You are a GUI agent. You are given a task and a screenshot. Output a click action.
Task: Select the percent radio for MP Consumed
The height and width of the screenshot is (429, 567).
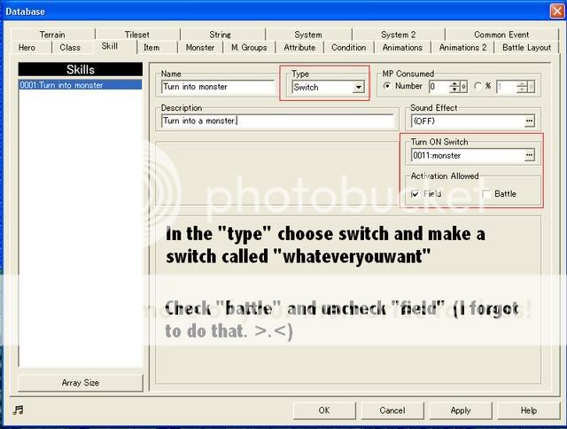click(x=478, y=87)
